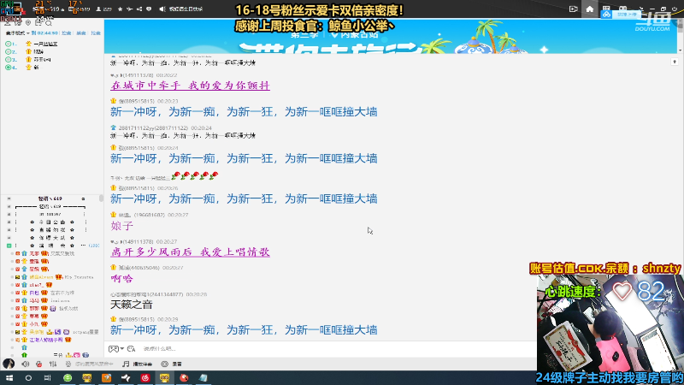Click own avatar at bottom left
The height and width of the screenshot is (385, 684).
coord(9,363)
